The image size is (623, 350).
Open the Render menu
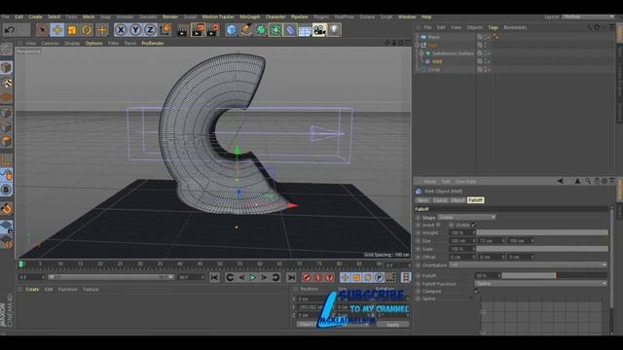[170, 17]
